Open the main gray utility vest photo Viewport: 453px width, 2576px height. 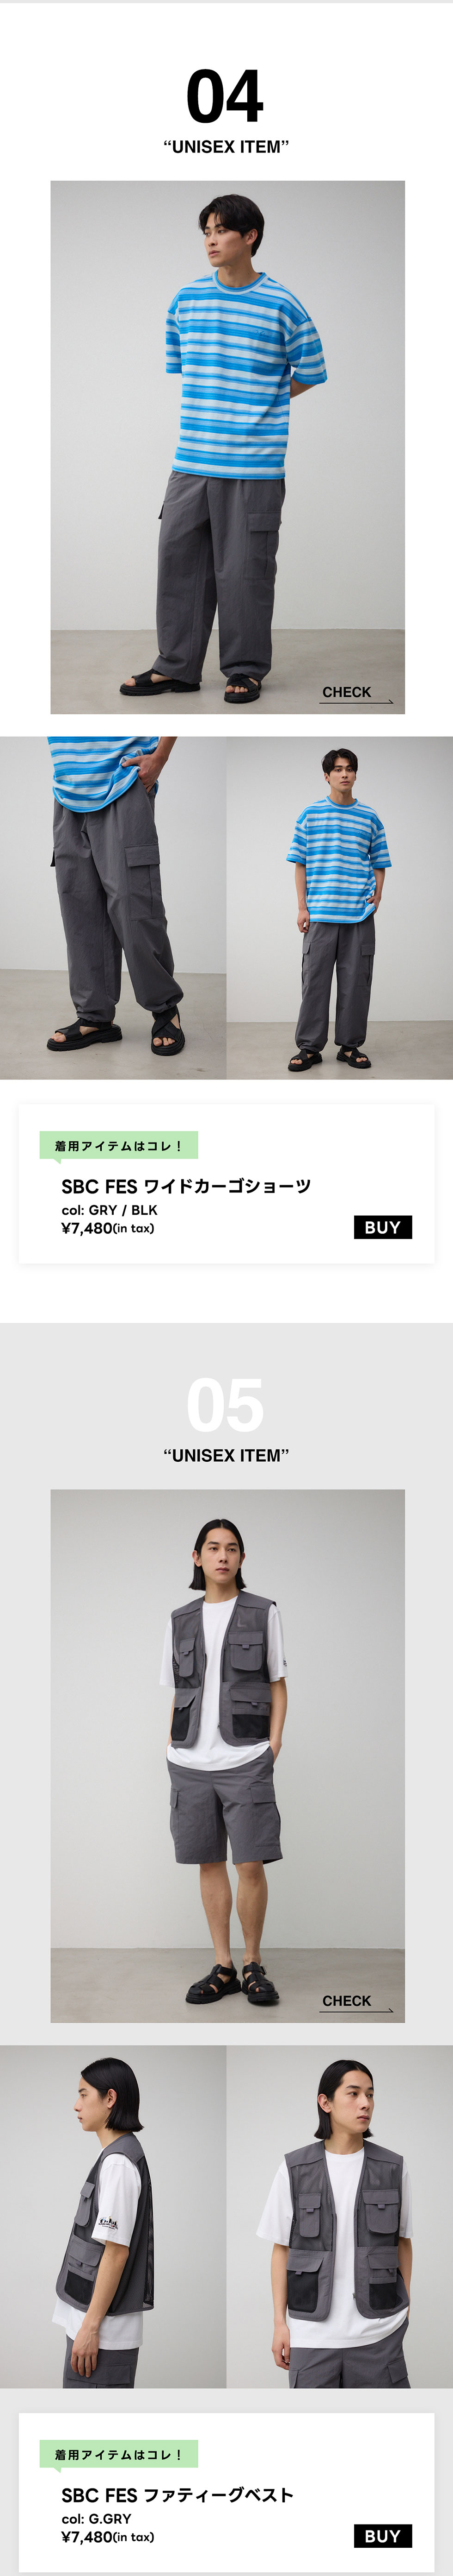coord(227,1756)
